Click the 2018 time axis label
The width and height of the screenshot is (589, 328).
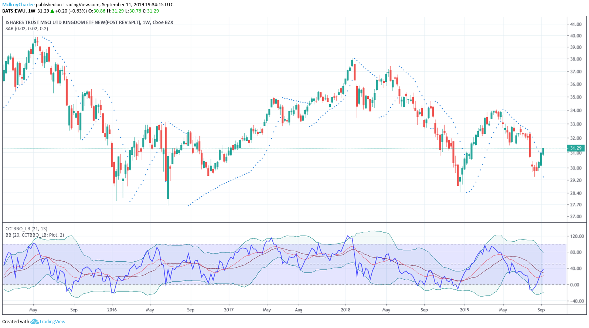345,310
